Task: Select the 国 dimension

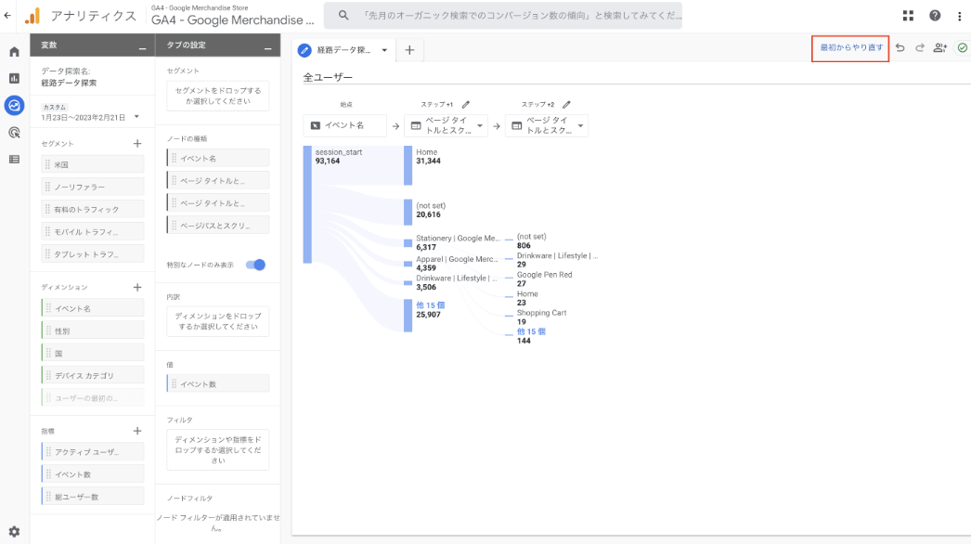Action: point(93,353)
